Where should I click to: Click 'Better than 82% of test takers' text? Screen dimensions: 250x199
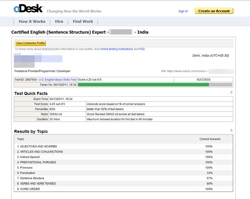[105, 109]
